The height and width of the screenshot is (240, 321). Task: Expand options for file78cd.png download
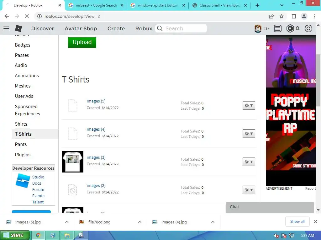point(139,222)
